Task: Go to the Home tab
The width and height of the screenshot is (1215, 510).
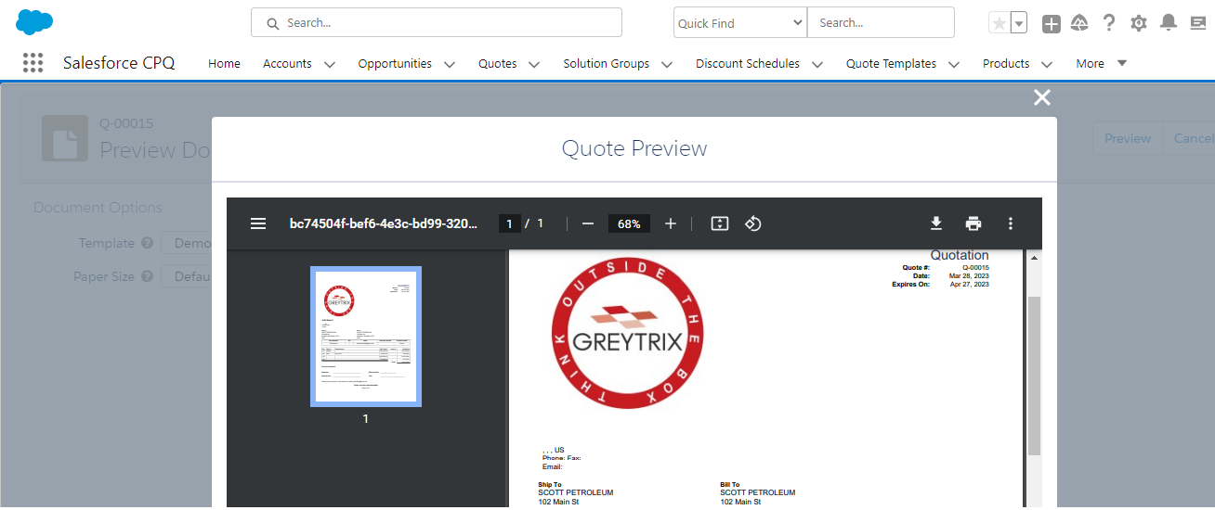Action: pos(224,63)
